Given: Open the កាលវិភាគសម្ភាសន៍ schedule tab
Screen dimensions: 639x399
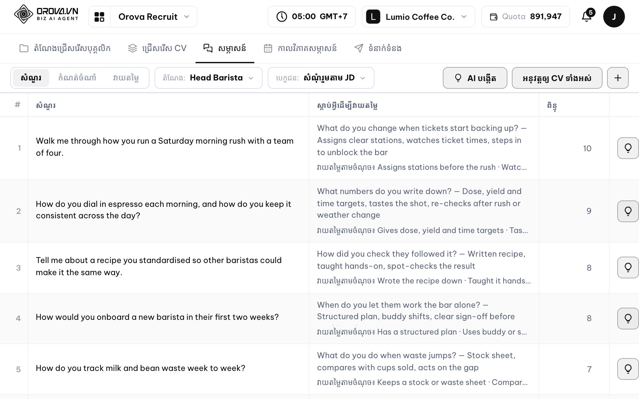Looking at the screenshot, I should [300, 48].
